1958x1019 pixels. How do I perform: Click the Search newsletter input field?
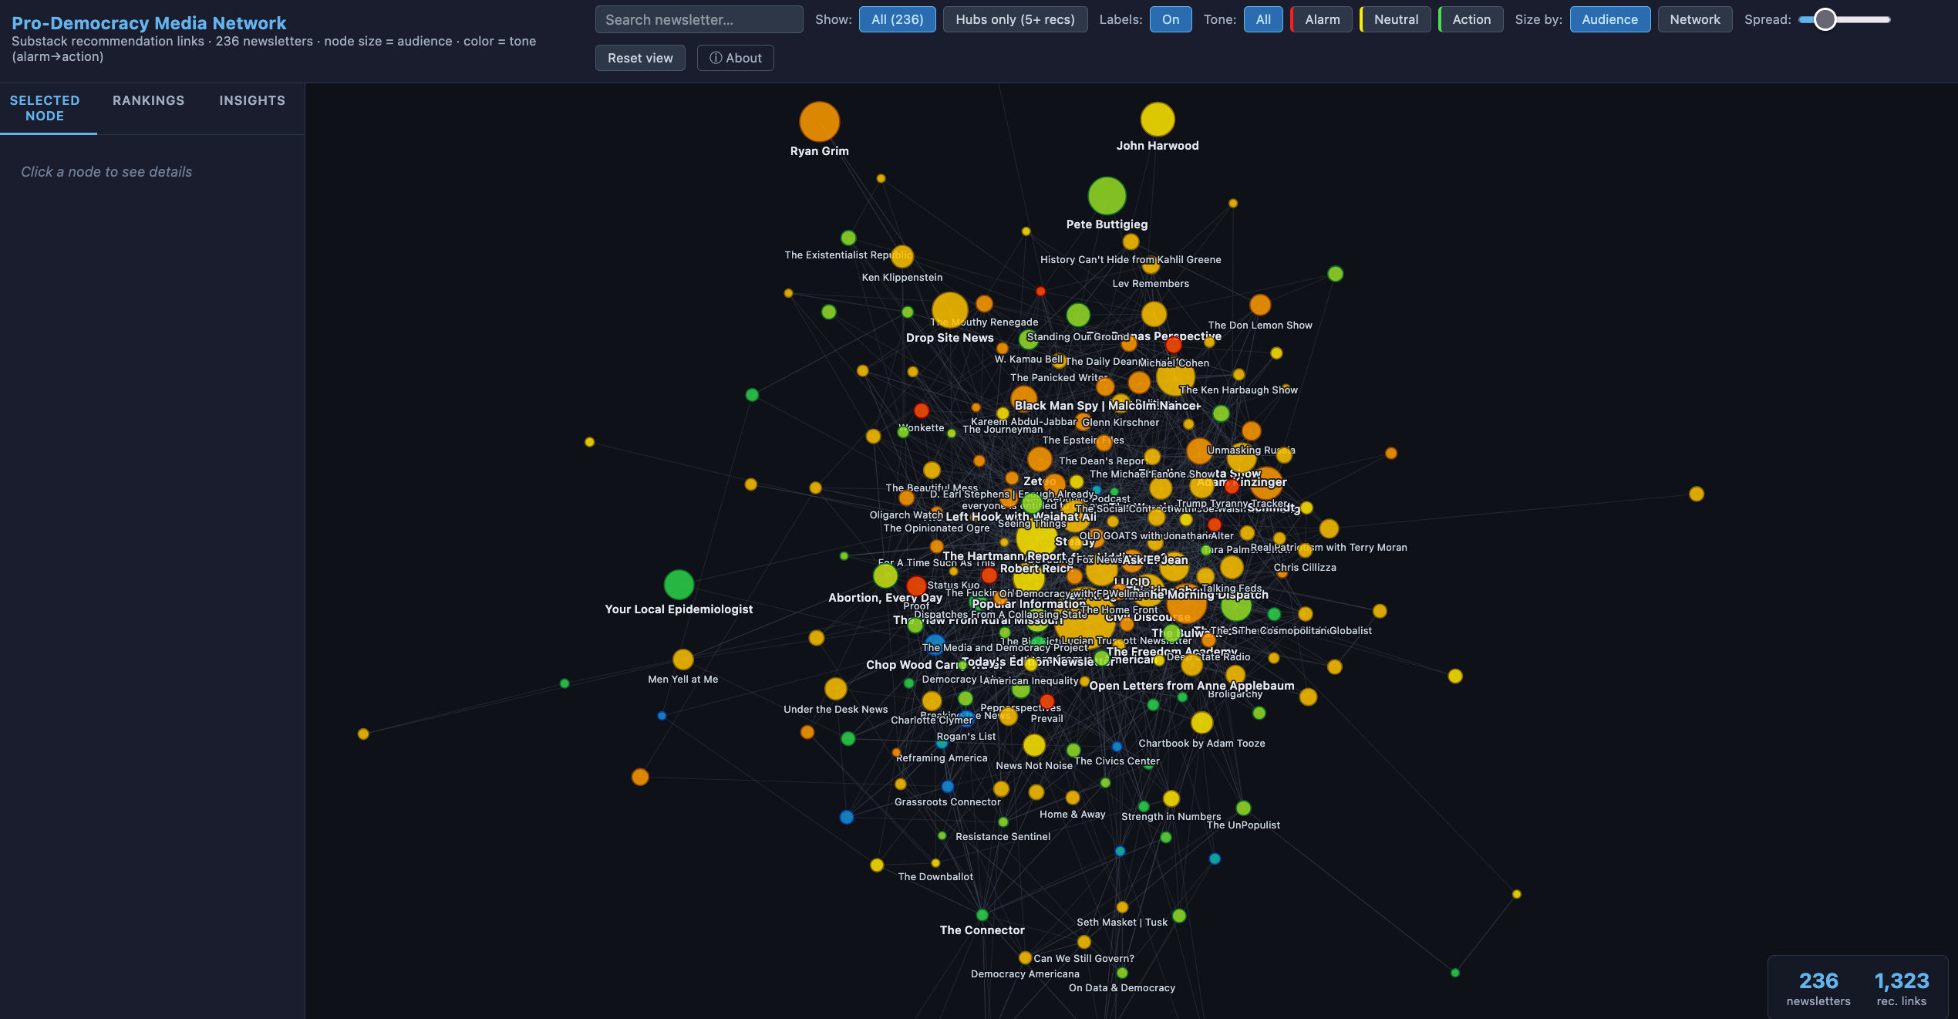(699, 19)
